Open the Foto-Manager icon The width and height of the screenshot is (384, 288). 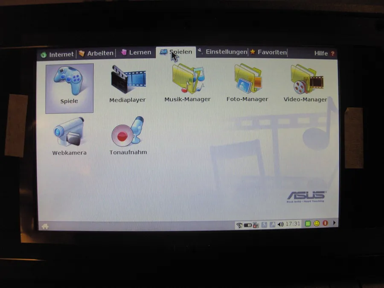[x=247, y=83]
